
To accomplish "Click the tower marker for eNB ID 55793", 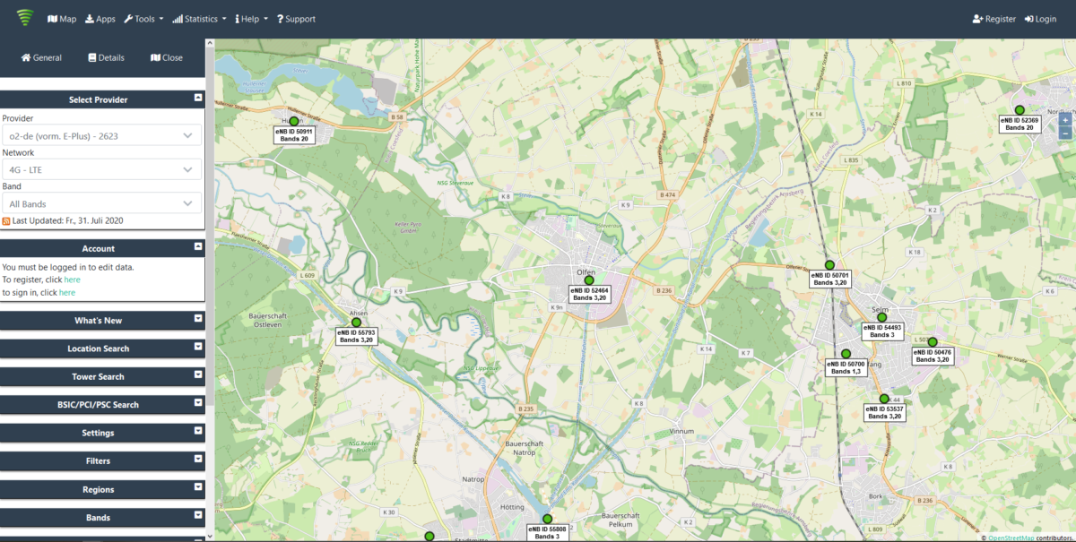I will [x=356, y=323].
